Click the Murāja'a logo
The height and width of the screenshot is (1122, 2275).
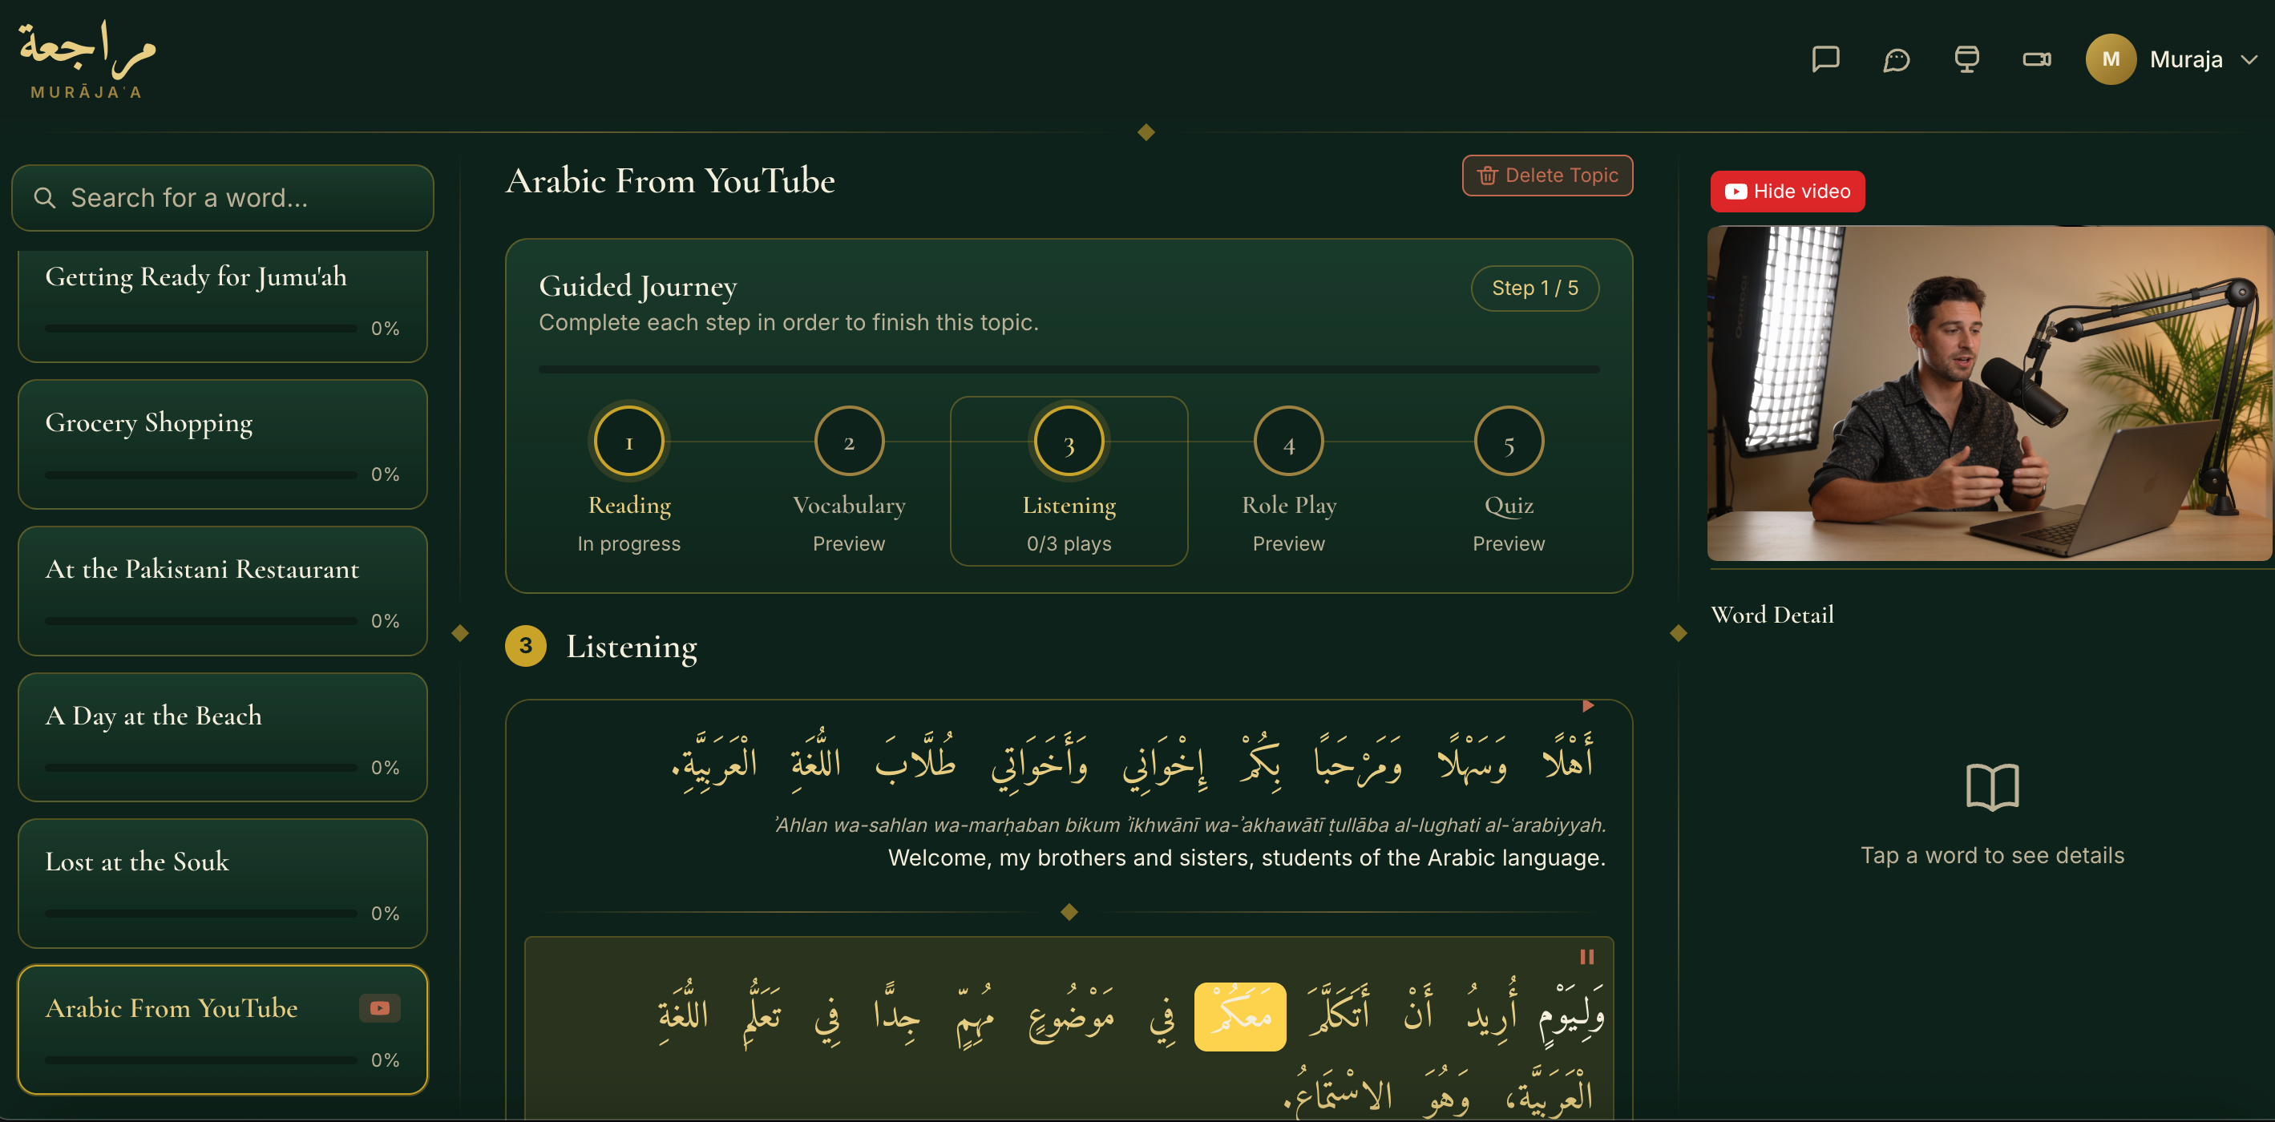(87, 59)
